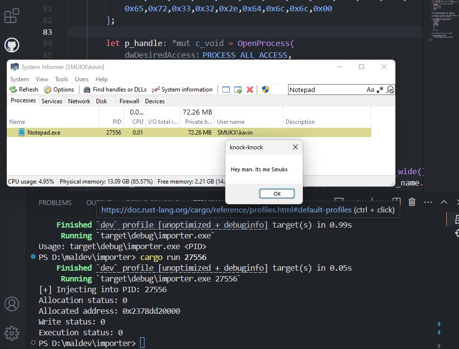459x349 pixels.
Task: Click 'Hey man. Its me Smukx' text
Action: coord(259,169)
